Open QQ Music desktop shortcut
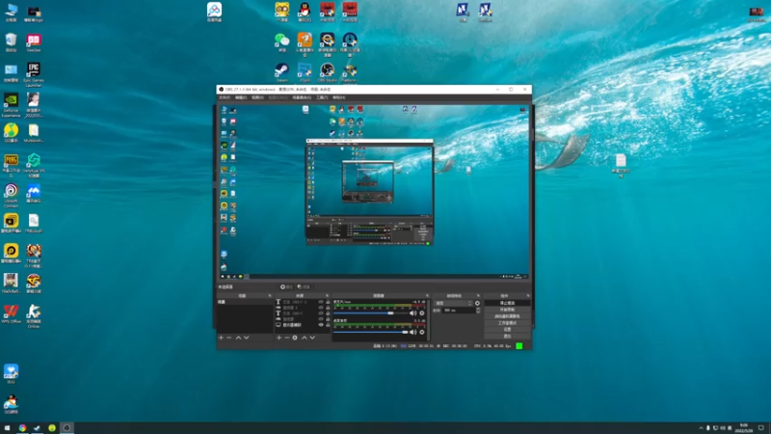 (11, 133)
